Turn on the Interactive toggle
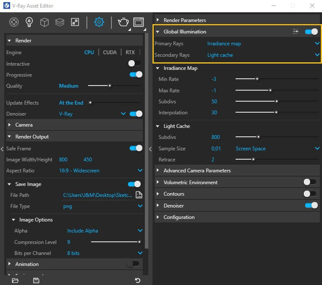This screenshot has height=285, width=322. [134, 64]
